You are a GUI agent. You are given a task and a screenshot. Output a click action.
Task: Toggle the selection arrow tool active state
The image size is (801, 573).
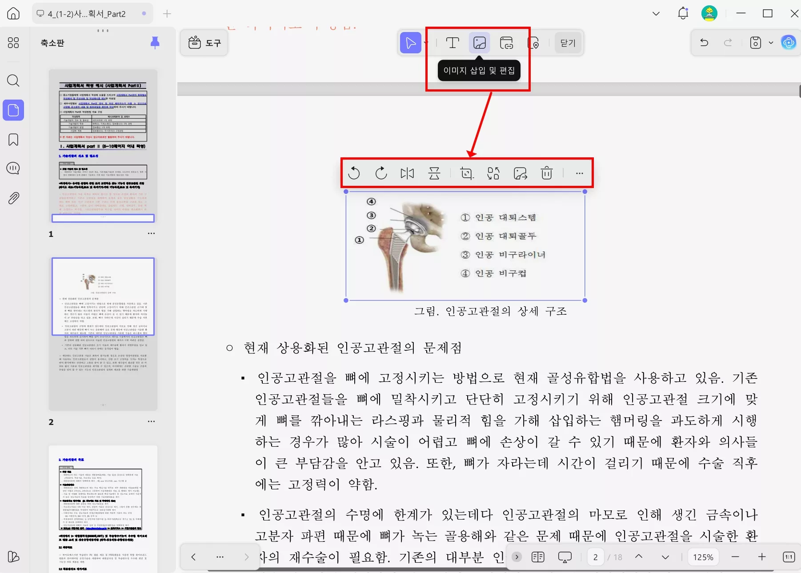click(x=410, y=43)
